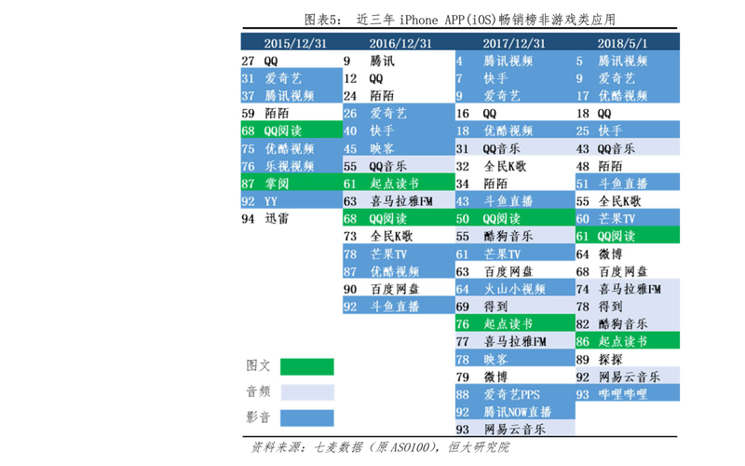Viewport: 745px width, 466px height.
Task: Click the row '87 优酷视频'
Action: coord(400,271)
